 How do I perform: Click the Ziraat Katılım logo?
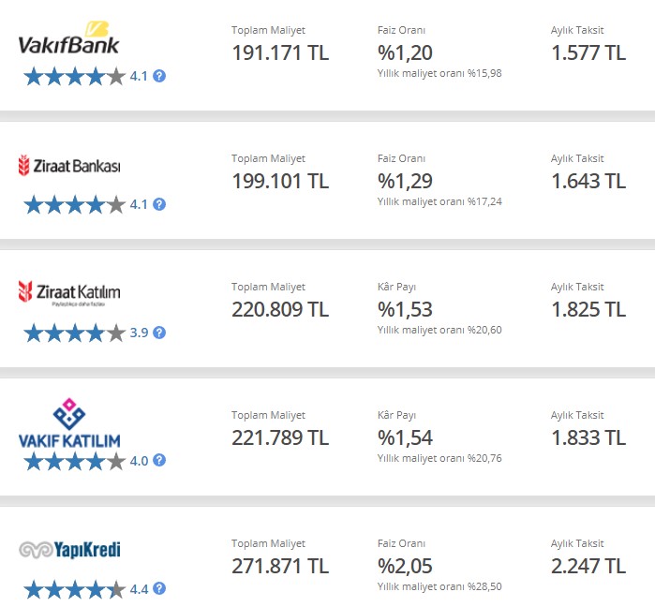[69, 293]
